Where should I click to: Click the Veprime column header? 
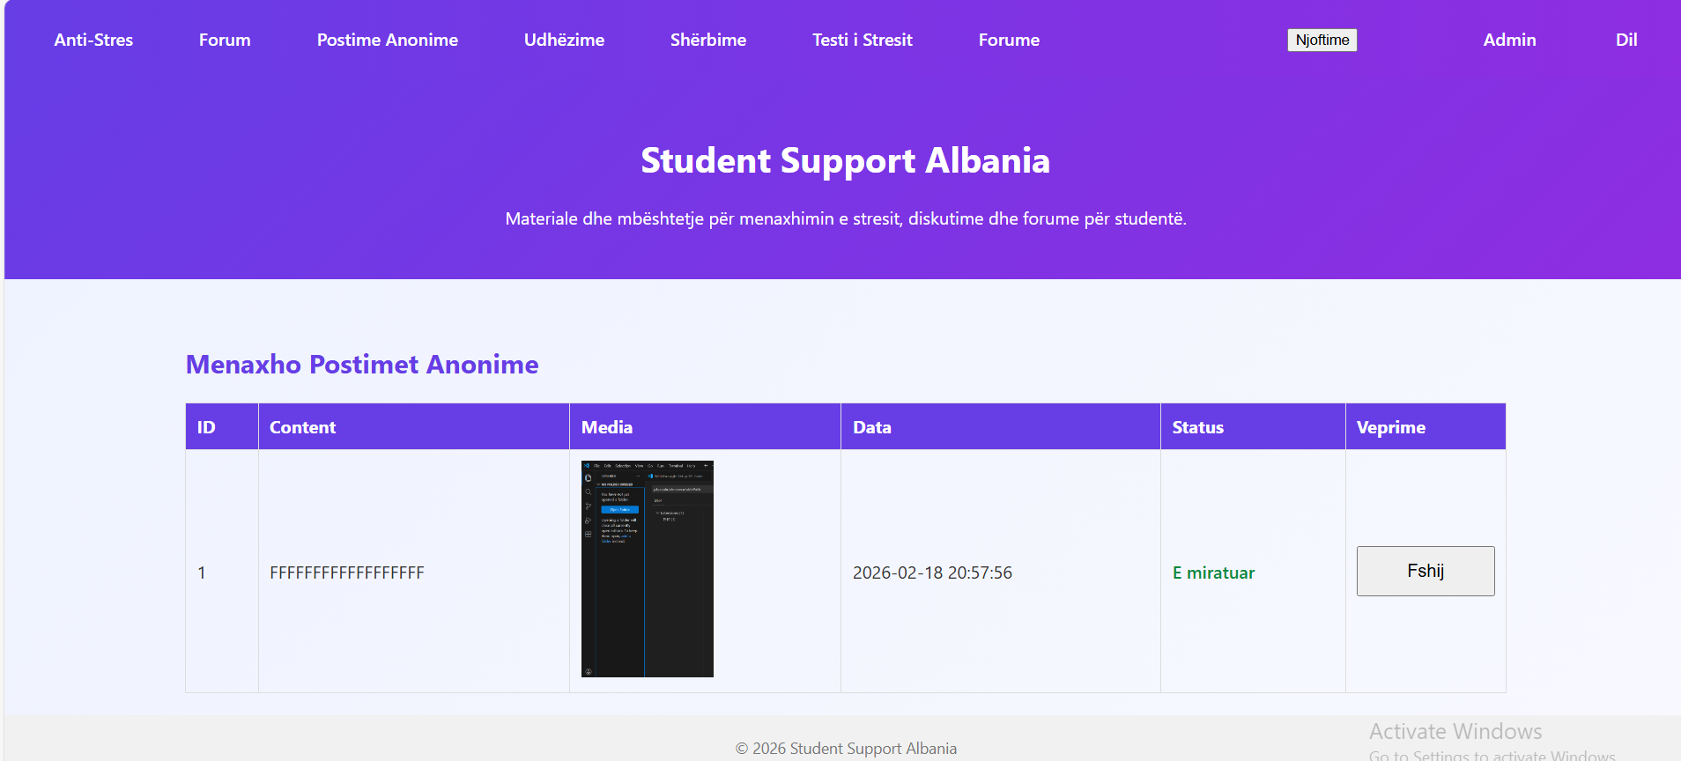(x=1390, y=427)
